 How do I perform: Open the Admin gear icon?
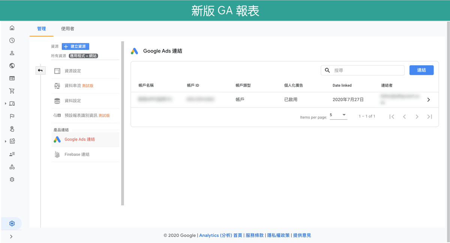click(x=12, y=223)
